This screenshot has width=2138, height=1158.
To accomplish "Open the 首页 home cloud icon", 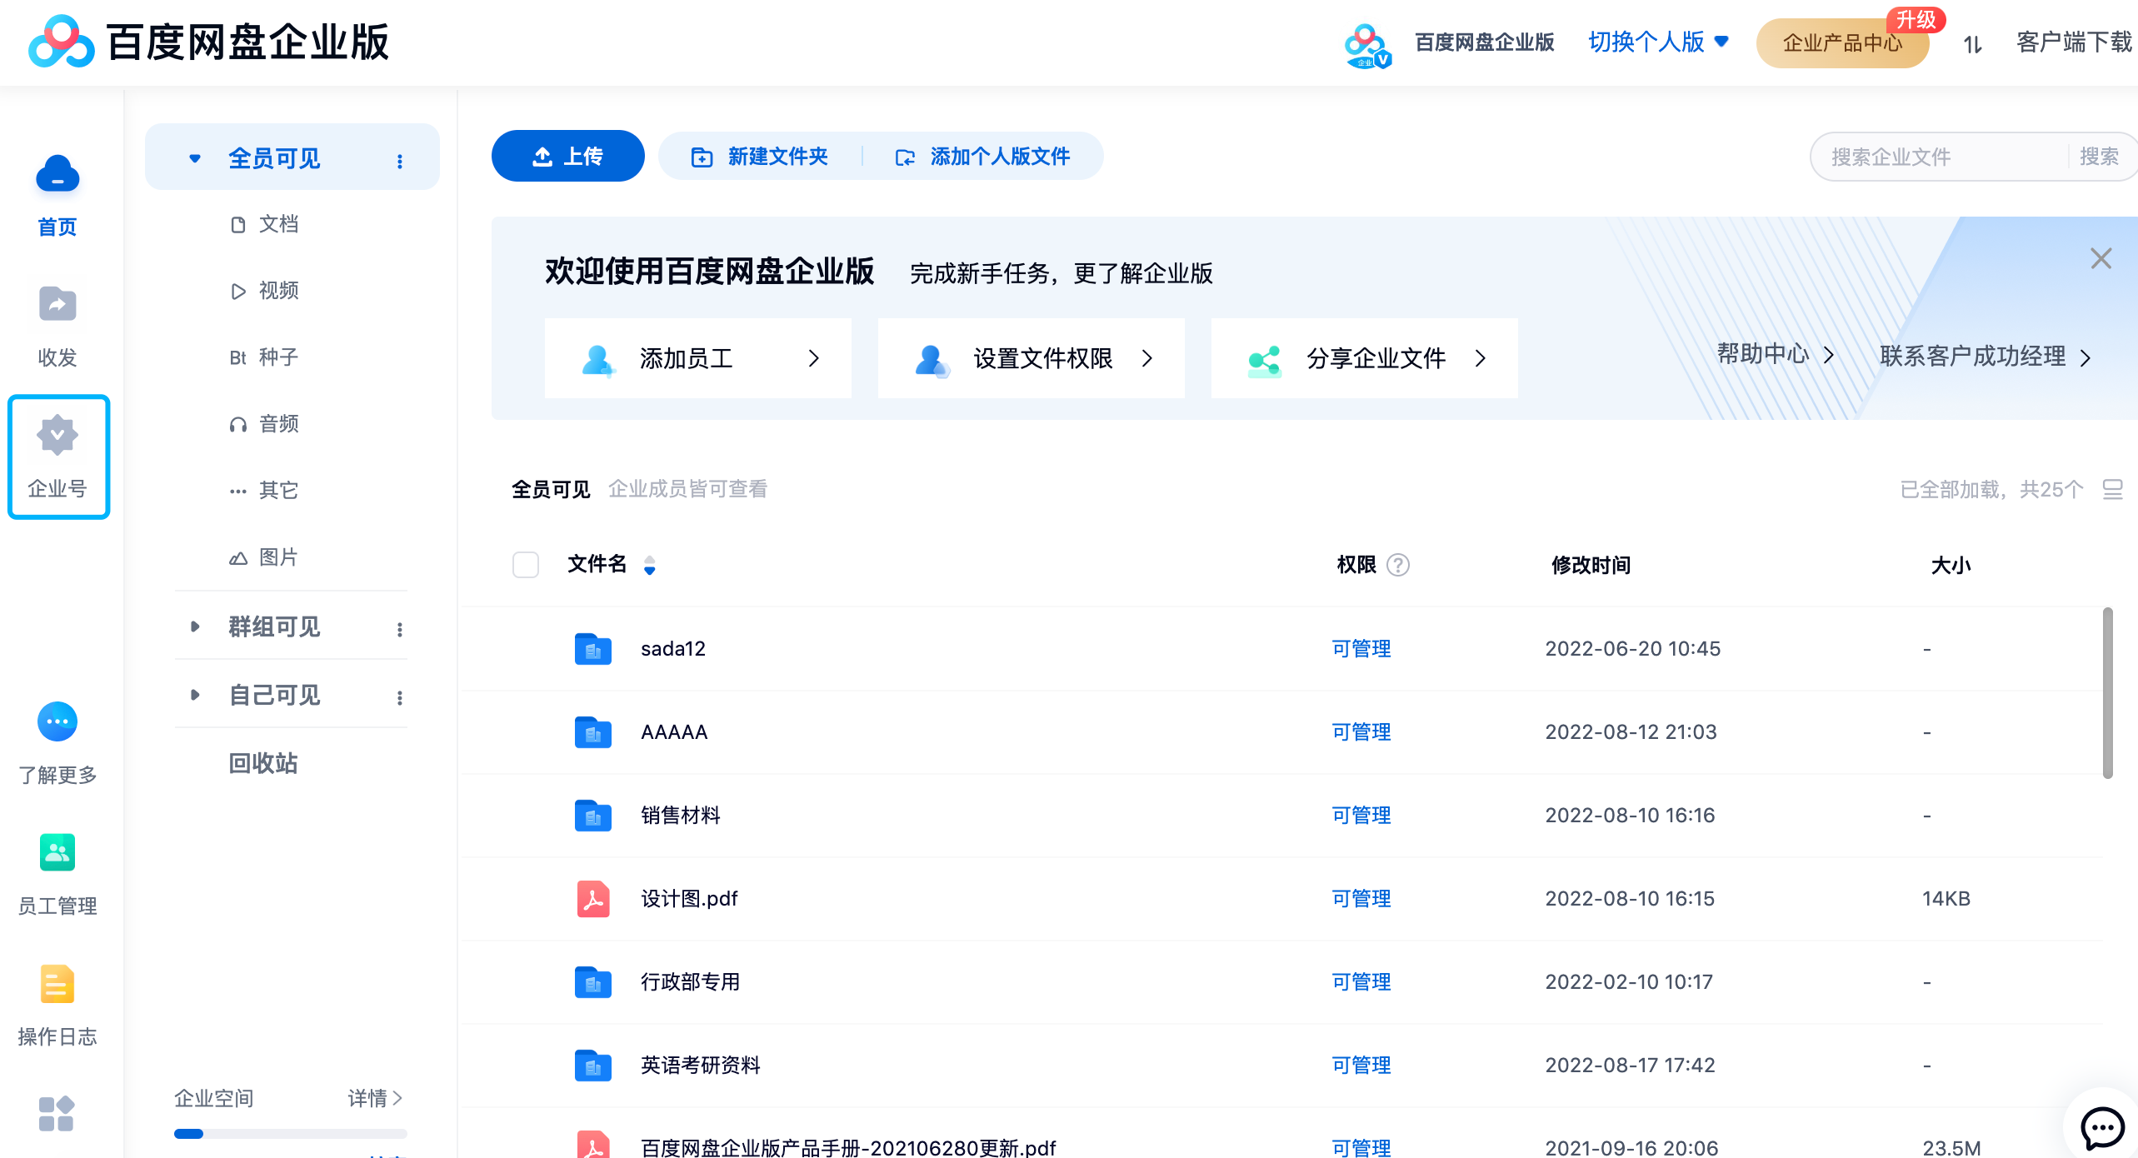I will 57,173.
